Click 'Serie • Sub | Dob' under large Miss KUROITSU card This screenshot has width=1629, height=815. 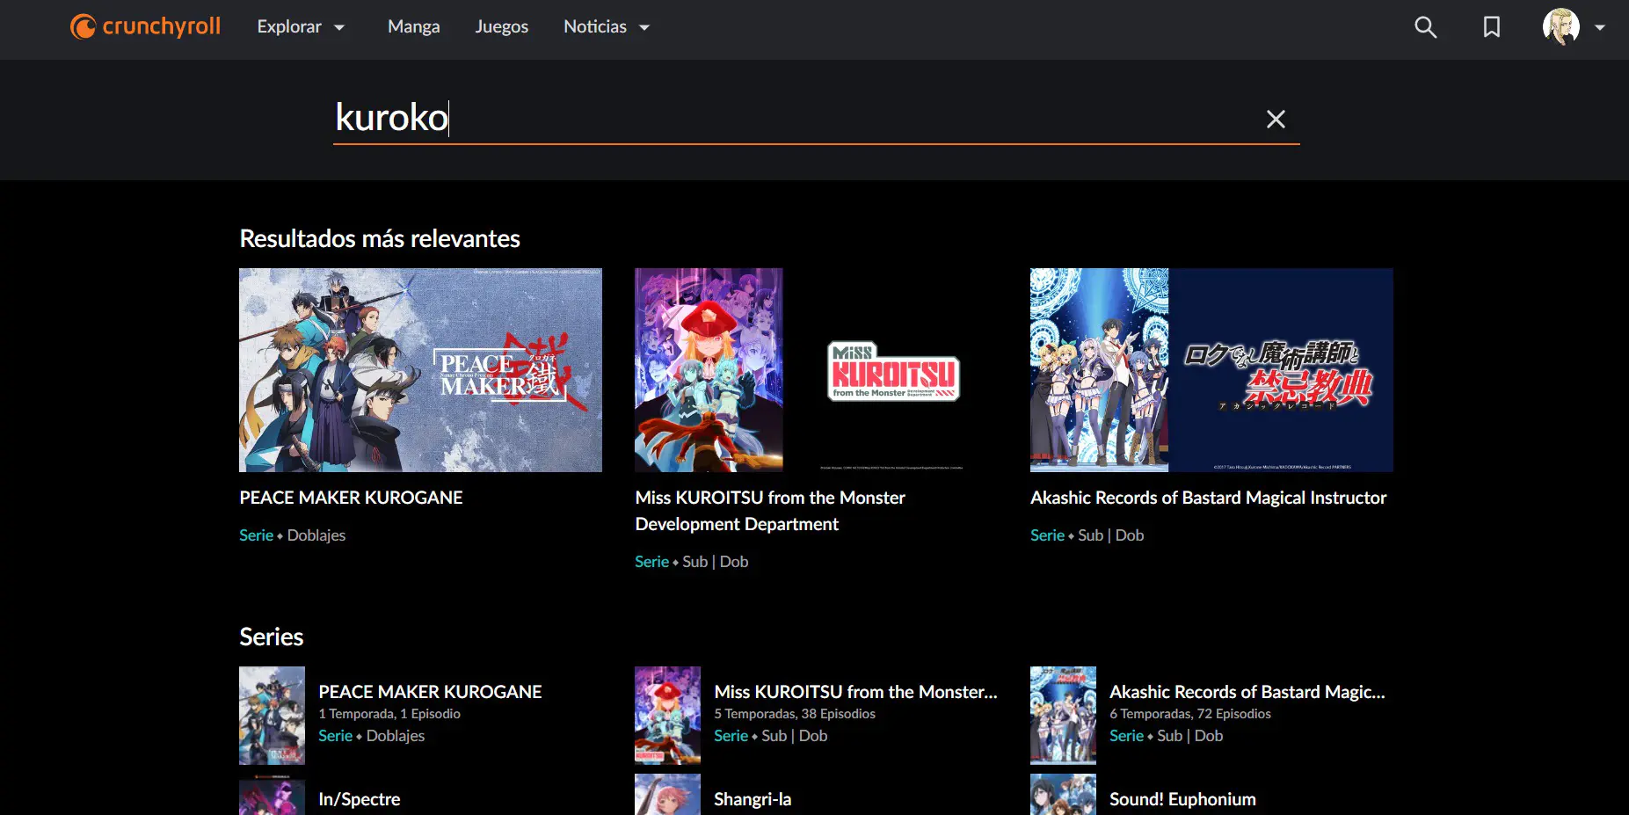[692, 562]
